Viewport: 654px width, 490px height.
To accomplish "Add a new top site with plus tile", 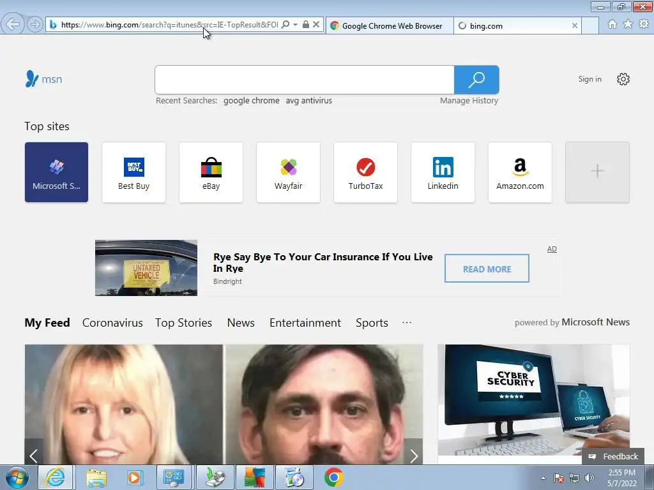I will [x=597, y=172].
